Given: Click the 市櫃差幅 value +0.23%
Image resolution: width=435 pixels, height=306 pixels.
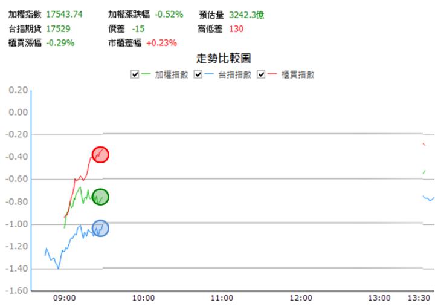Looking at the screenshot, I should click(x=161, y=43).
